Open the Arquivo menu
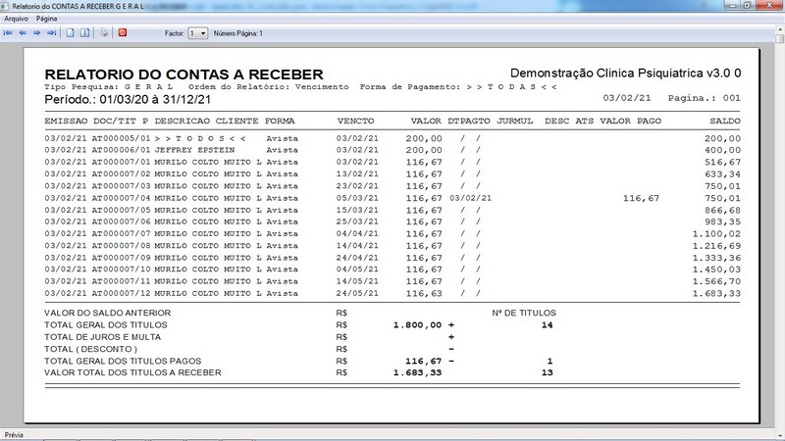The height and width of the screenshot is (441, 785). [x=16, y=19]
